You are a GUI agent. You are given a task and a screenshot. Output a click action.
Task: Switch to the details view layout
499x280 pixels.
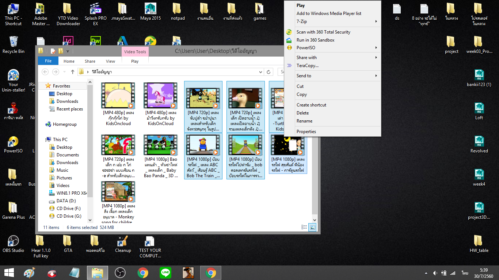(x=304, y=227)
